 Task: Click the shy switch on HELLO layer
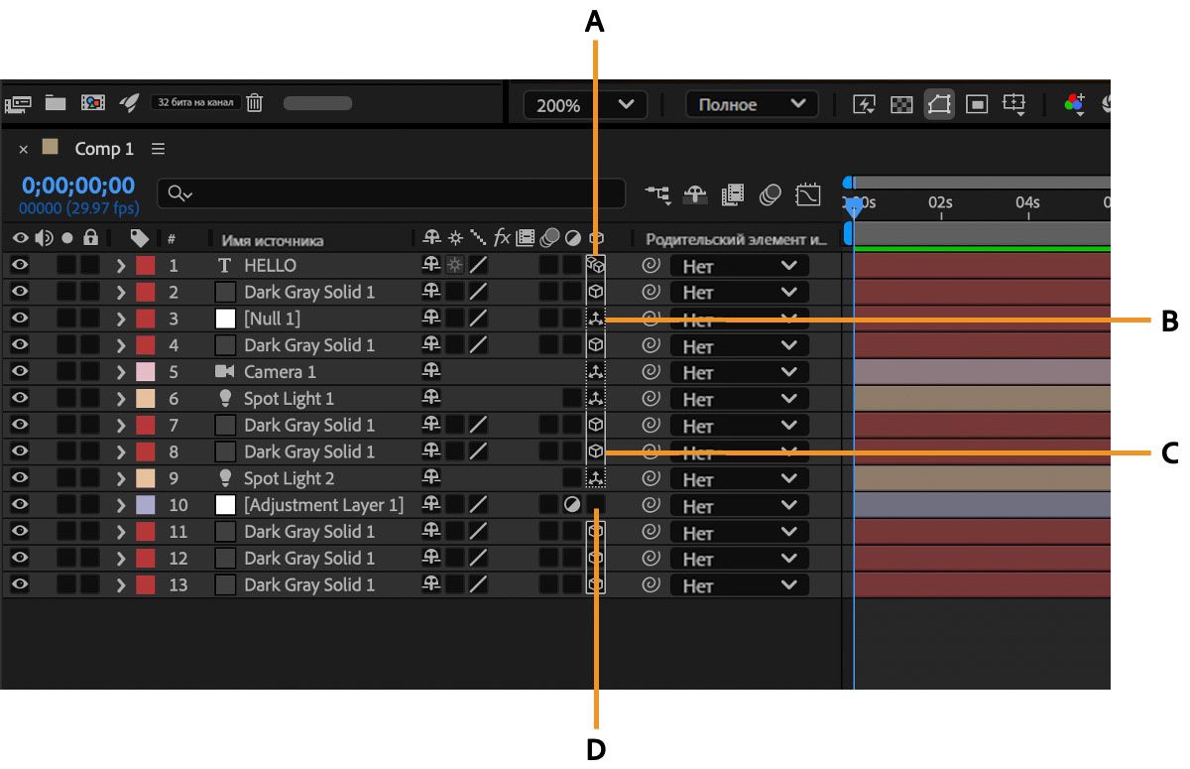(431, 265)
